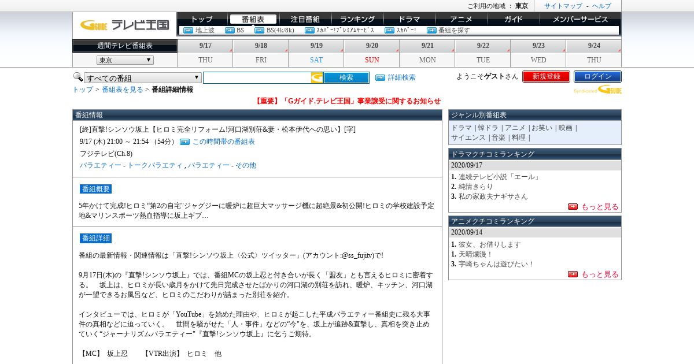This screenshot has width=694, height=364.
Task: Click the トップ breadcrumb link
Action: (x=83, y=90)
